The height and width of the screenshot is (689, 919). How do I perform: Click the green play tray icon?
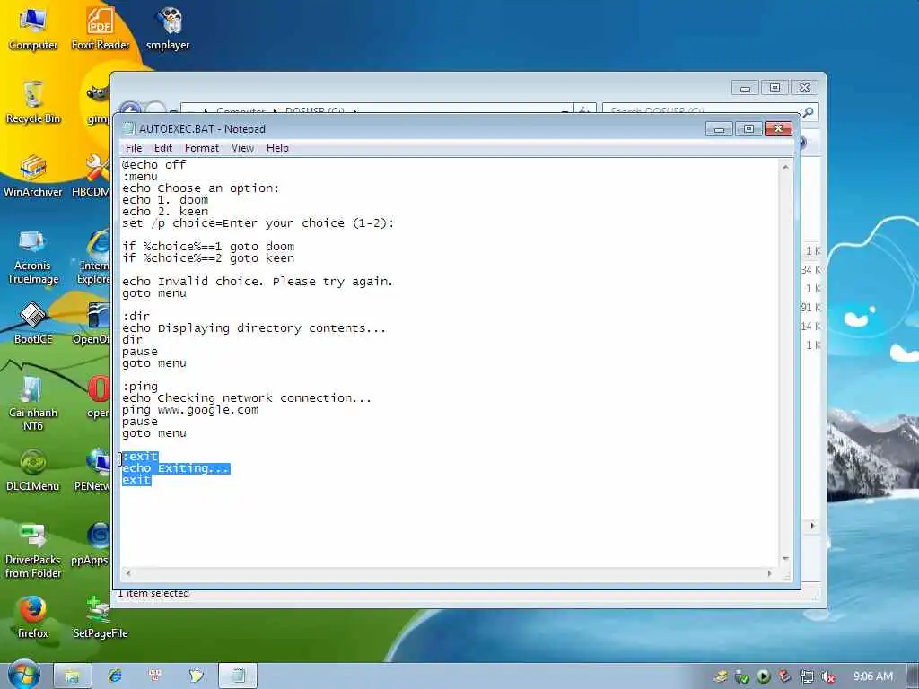[x=764, y=676]
